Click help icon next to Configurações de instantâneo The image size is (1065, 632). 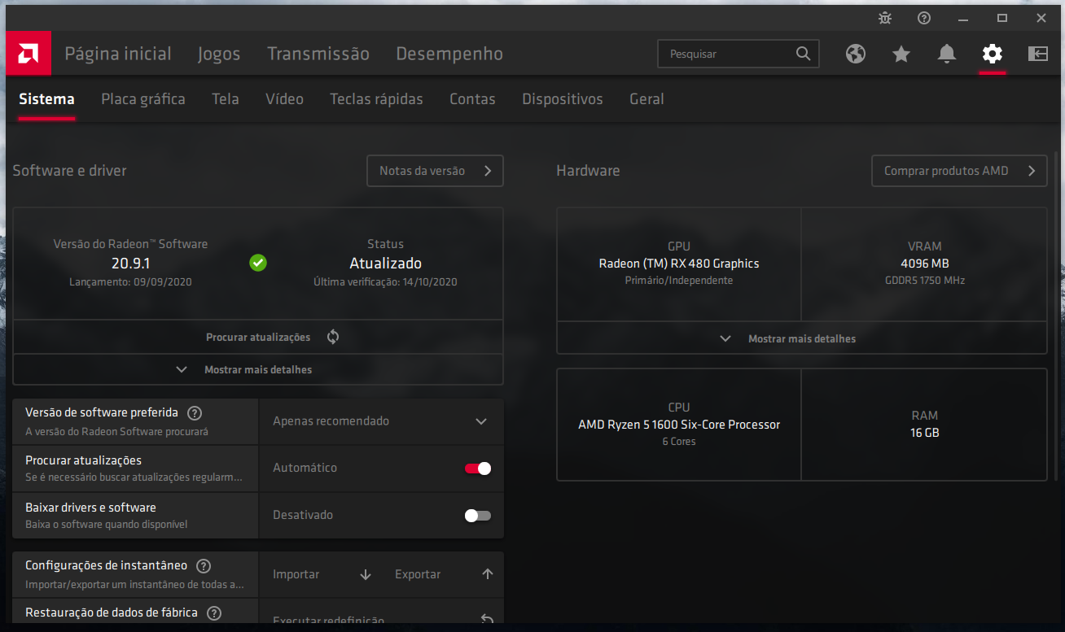click(x=204, y=566)
